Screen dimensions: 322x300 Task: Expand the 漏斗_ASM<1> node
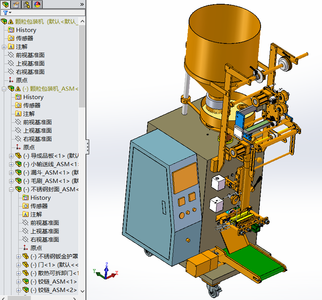point(11,173)
